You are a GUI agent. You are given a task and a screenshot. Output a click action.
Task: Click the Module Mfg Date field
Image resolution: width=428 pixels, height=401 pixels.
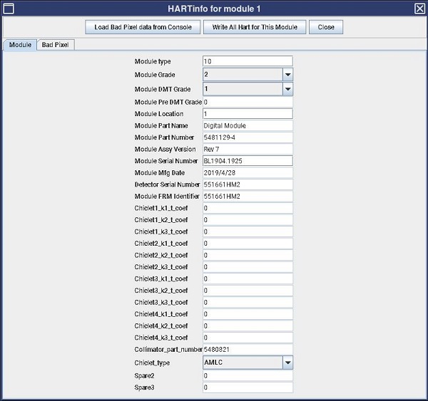(x=247, y=173)
